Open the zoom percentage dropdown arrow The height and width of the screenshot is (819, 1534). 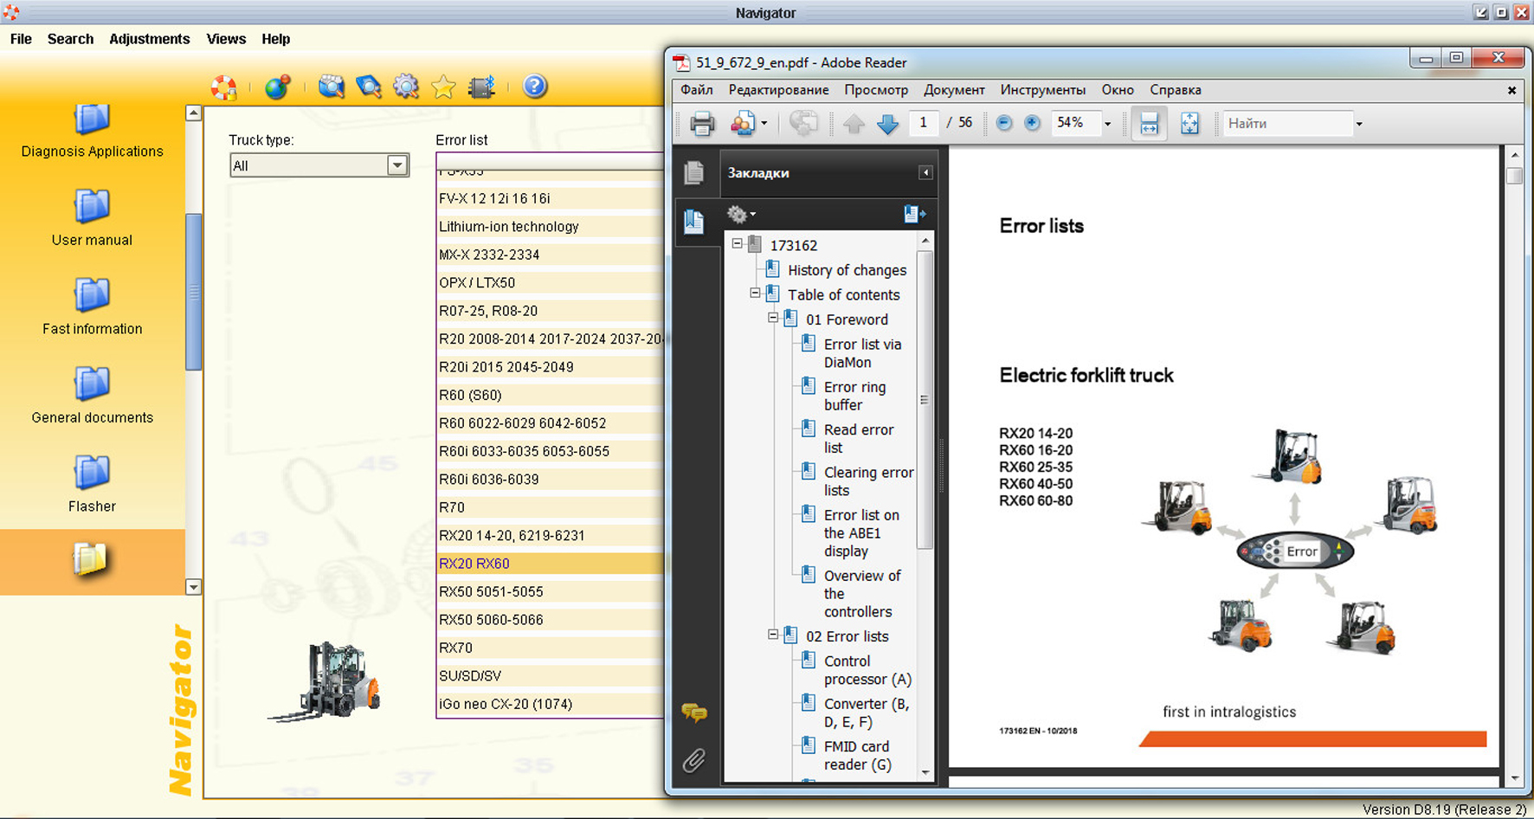click(1107, 124)
